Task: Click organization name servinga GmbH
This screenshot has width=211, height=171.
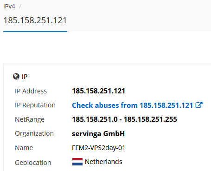Action: 98,134
